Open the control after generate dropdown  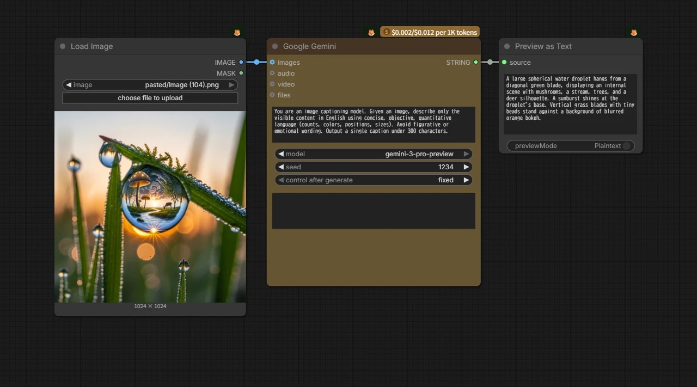click(x=374, y=180)
